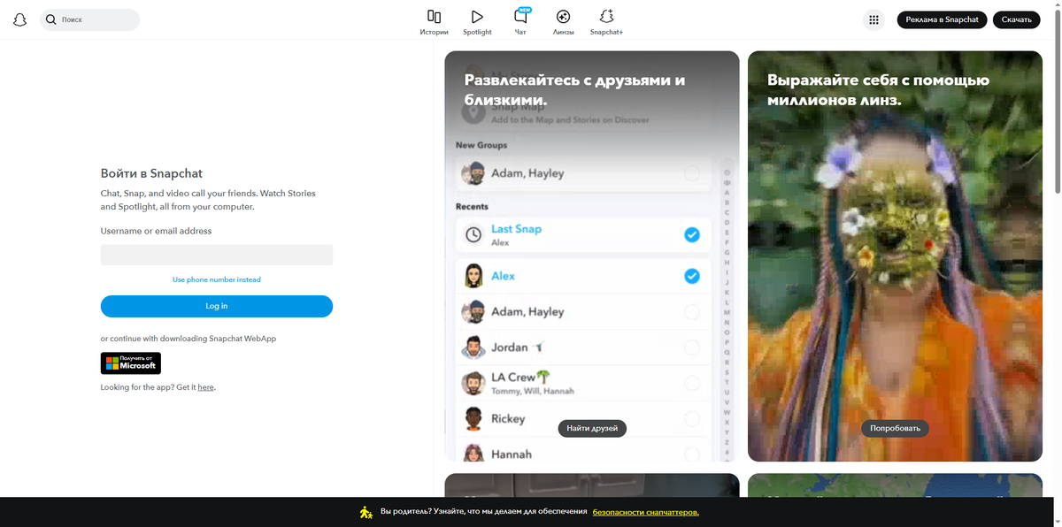Click the partially visible map card
Screen dimensions: 1062x527
[895, 485]
